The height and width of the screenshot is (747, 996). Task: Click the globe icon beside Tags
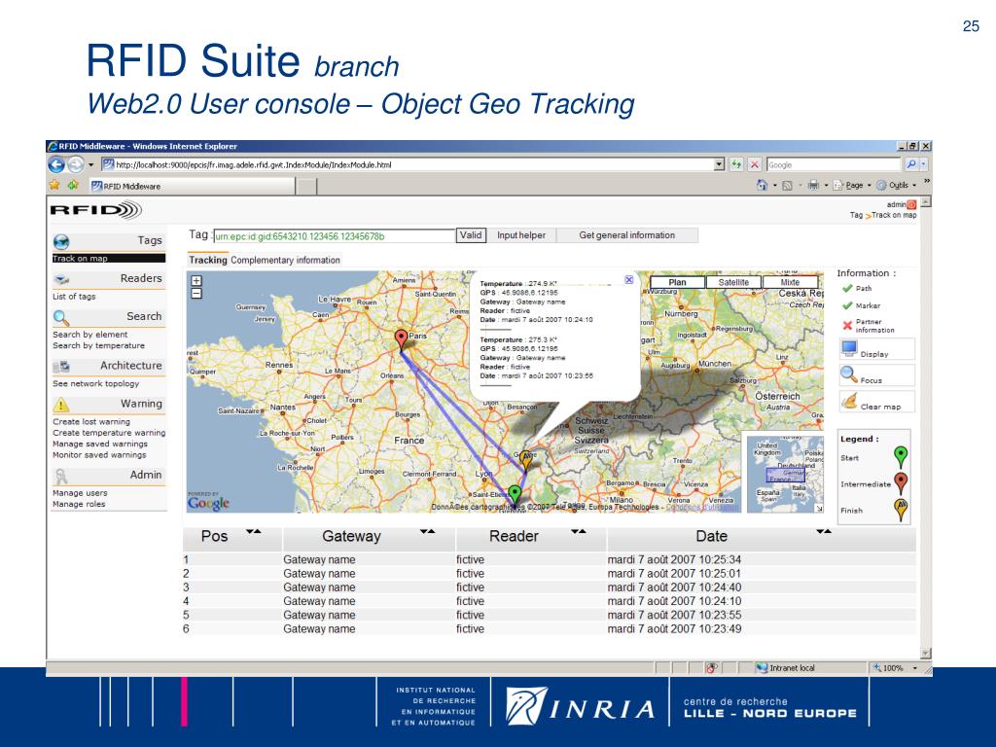tap(61, 241)
